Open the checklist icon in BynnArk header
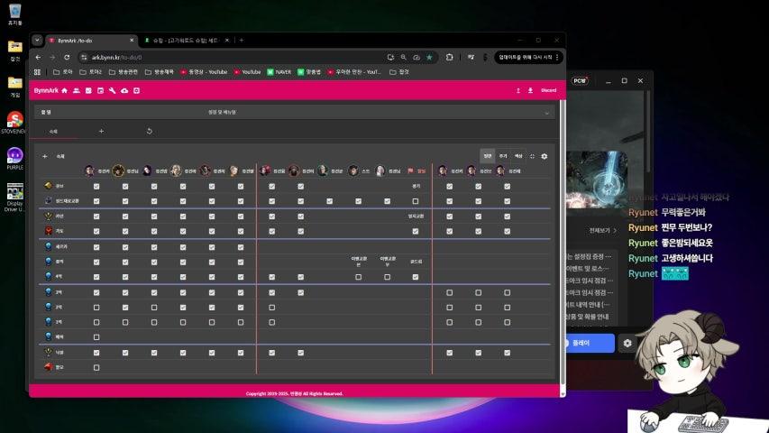The height and width of the screenshot is (433, 769). [88, 90]
